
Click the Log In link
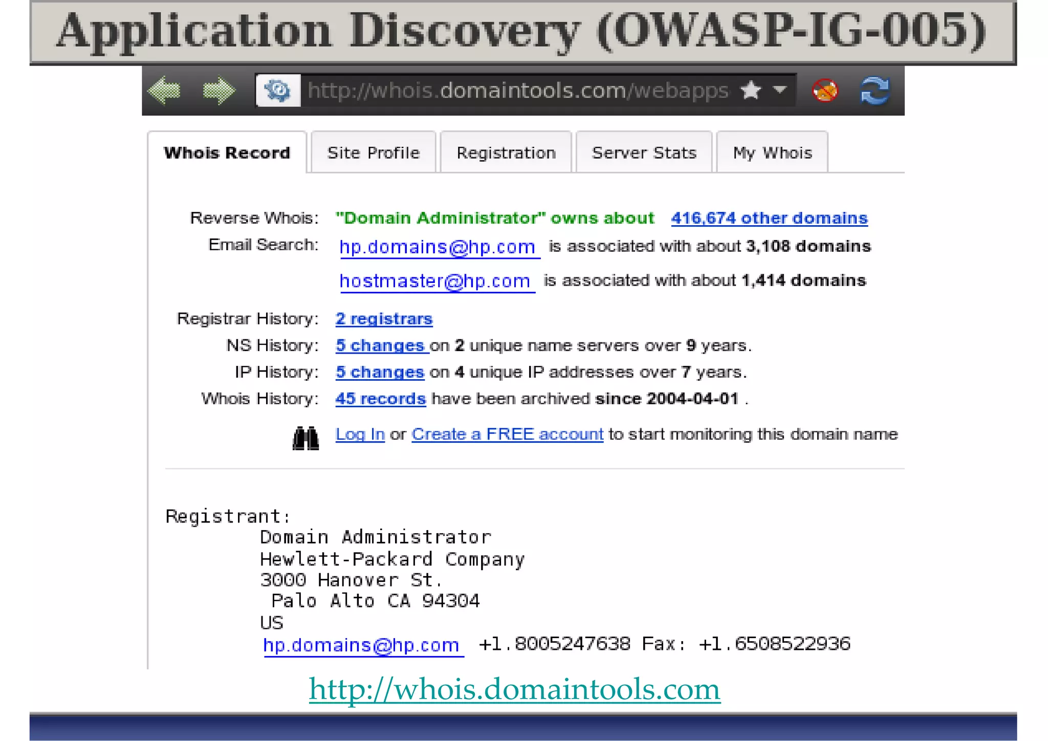coord(360,434)
